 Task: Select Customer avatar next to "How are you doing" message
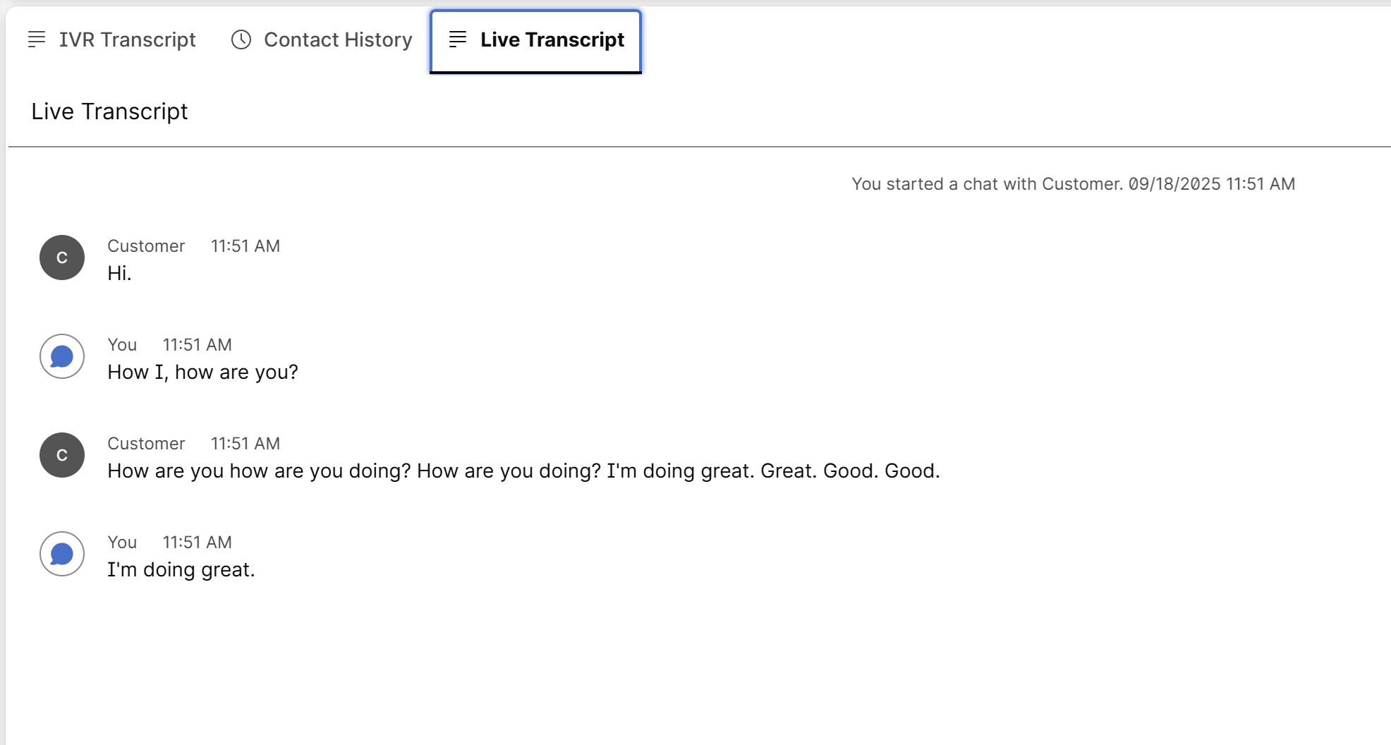[62, 455]
